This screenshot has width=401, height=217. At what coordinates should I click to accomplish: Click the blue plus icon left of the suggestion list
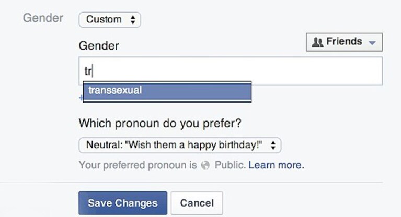click(81, 97)
